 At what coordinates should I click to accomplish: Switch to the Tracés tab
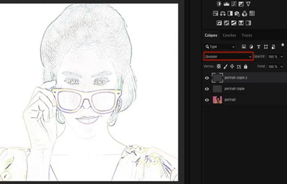[247, 35]
